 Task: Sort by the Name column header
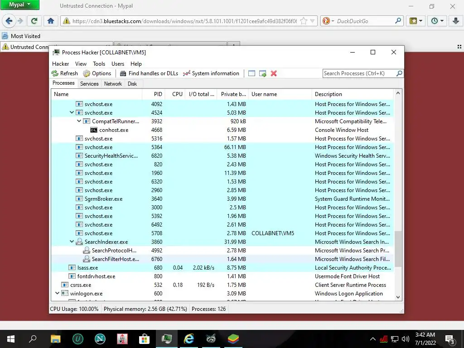pos(97,94)
